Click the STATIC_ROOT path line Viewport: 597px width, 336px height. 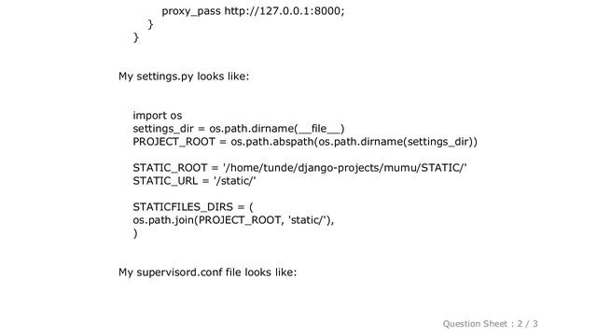pos(299,168)
